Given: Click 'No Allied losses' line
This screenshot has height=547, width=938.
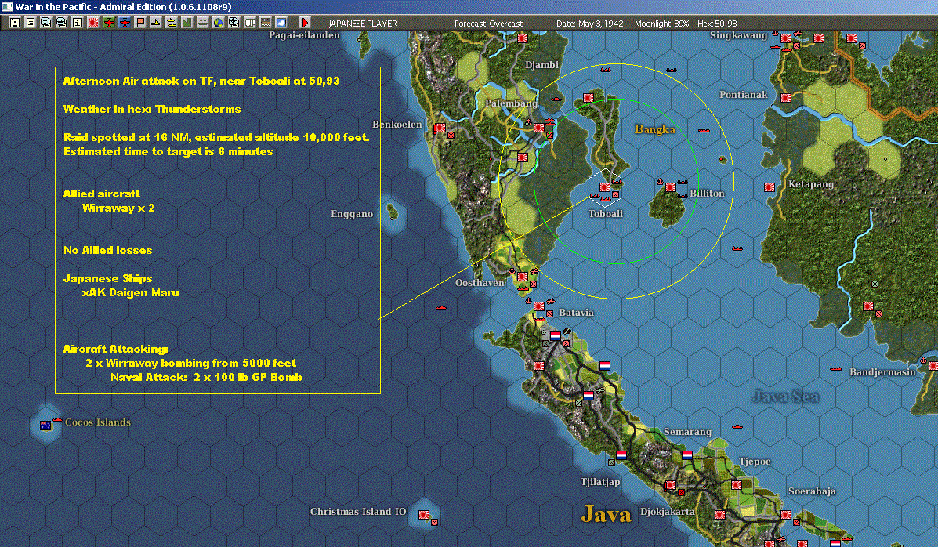Looking at the screenshot, I should [x=107, y=250].
